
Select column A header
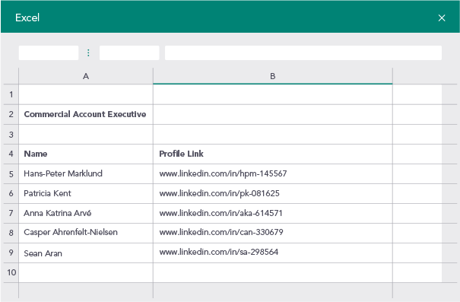pos(86,76)
